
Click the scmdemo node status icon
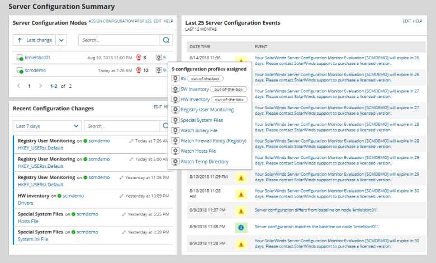[20, 71]
